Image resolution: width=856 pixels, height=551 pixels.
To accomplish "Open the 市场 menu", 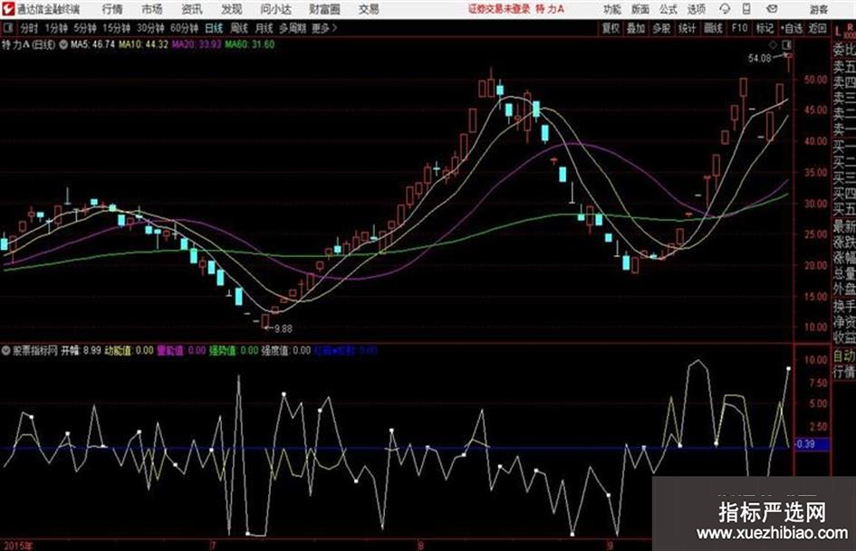I will point(152,9).
